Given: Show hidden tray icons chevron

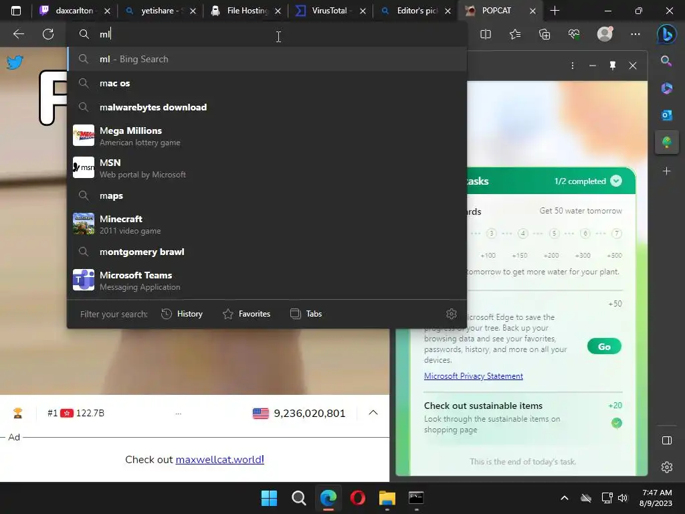Looking at the screenshot, I should coord(565,498).
